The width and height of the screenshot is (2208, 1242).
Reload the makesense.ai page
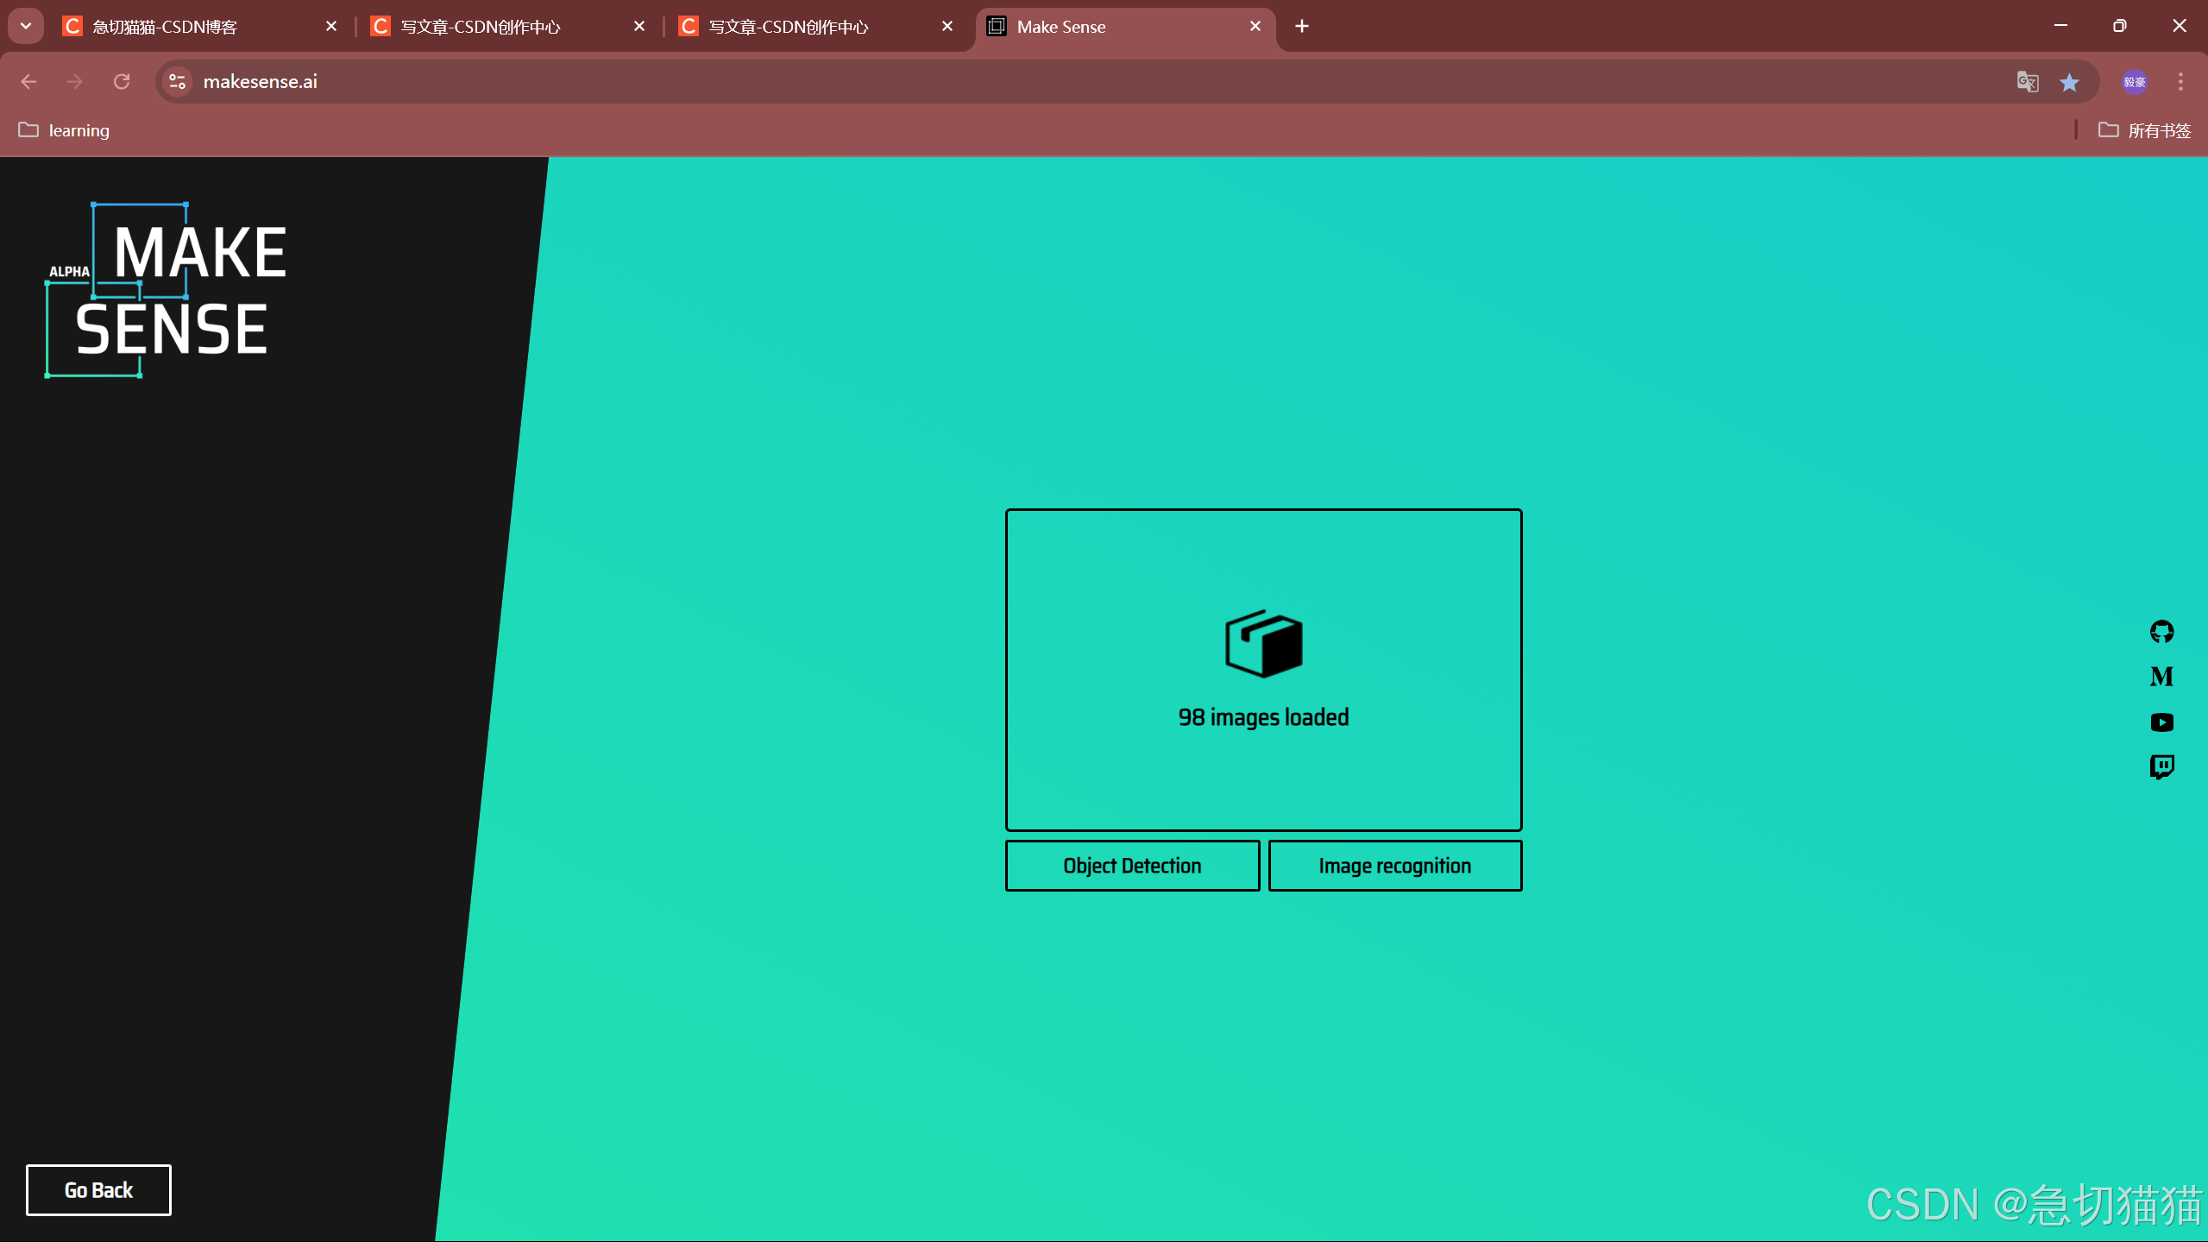point(122,82)
